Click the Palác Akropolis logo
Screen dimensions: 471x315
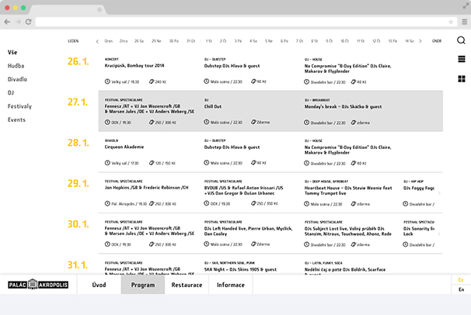coord(38,285)
